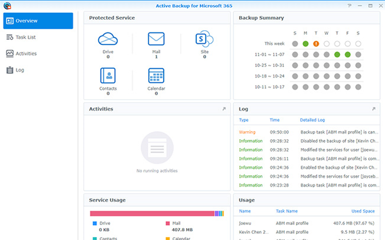Screen dimensions: 385x240
Task: Click the 407.8 MB Mail usage value
Action: pos(182,230)
